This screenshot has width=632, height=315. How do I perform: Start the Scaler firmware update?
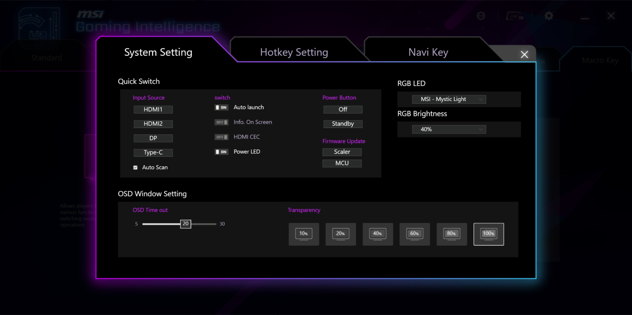click(342, 152)
